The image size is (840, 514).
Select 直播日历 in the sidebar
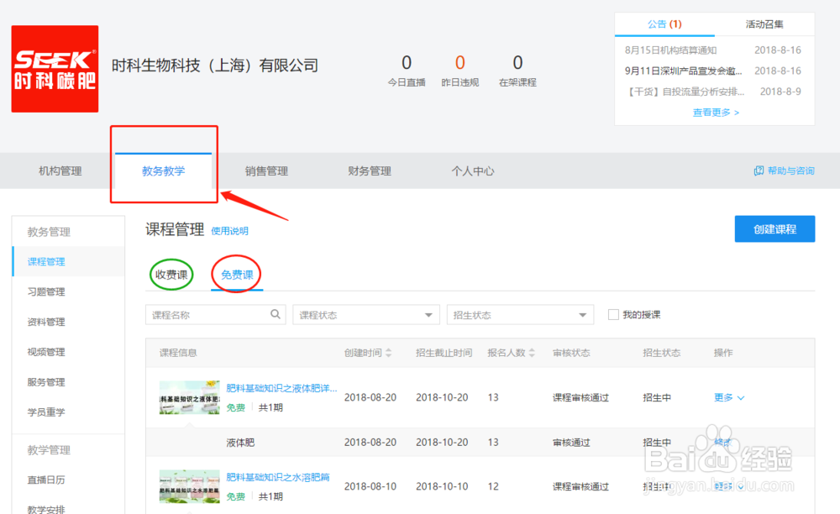[x=46, y=480]
